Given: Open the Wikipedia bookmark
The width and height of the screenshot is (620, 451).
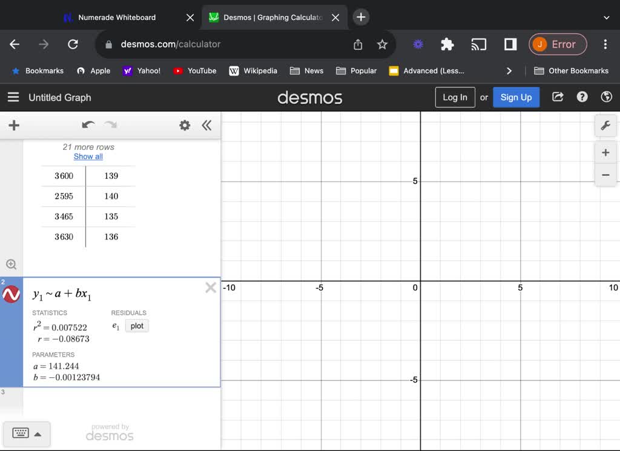Looking at the screenshot, I should (x=253, y=71).
